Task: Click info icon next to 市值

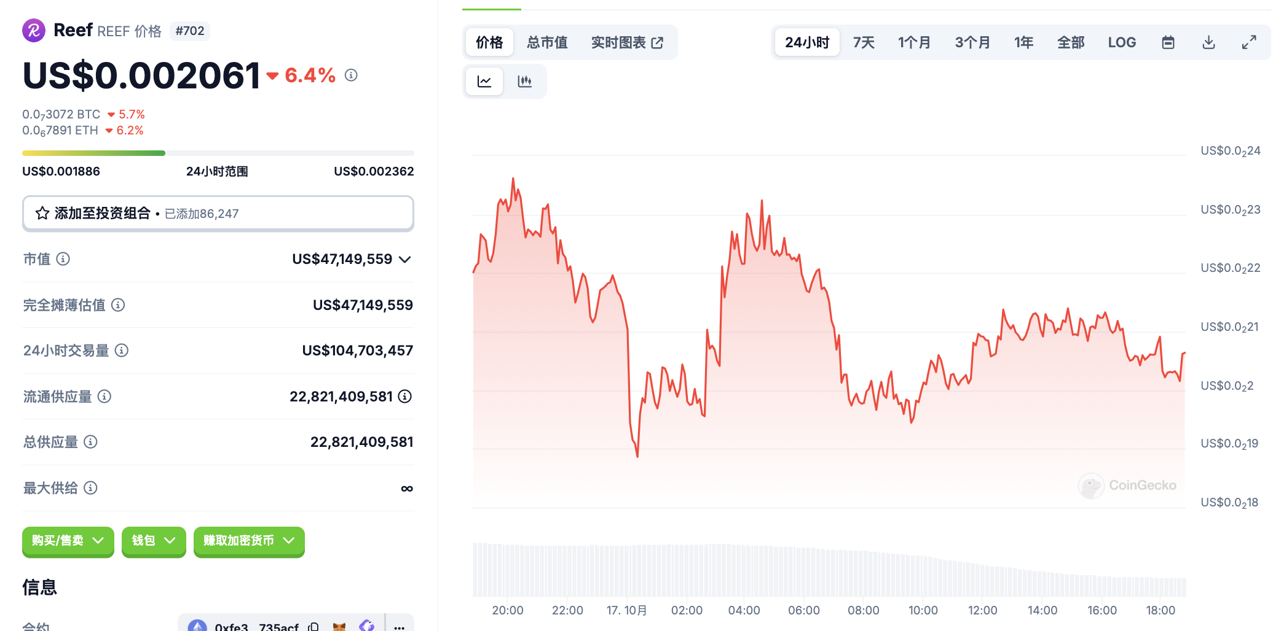Action: point(63,259)
